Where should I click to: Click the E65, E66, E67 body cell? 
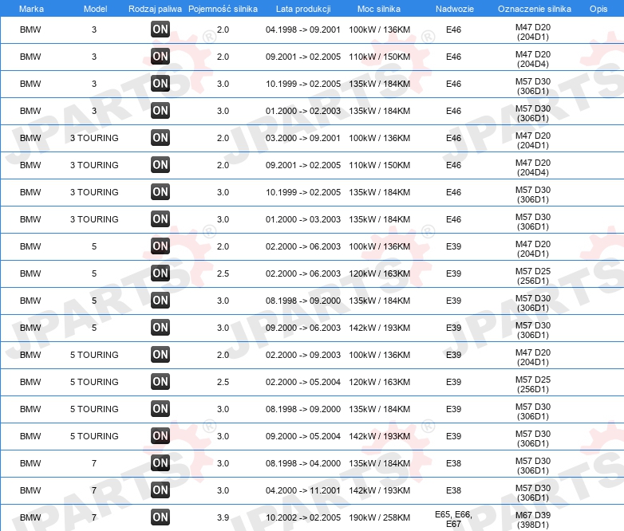click(454, 520)
